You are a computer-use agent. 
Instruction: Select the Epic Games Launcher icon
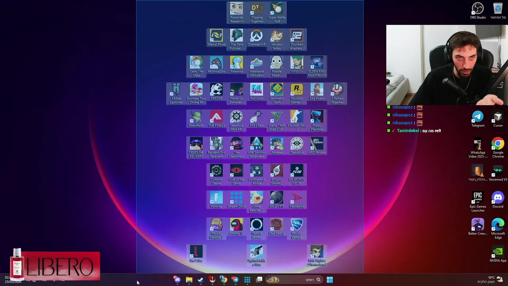[x=478, y=202]
